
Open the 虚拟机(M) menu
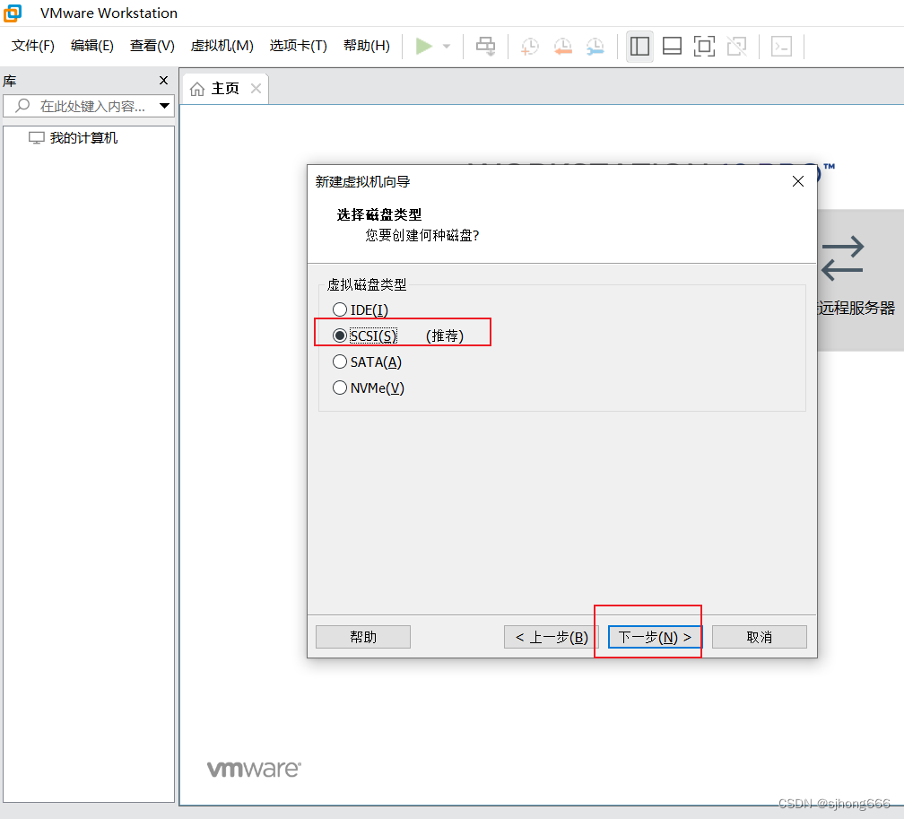[222, 46]
